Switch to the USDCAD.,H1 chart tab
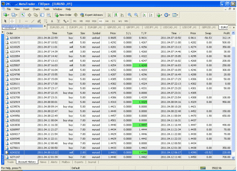Image resolution: width=237 pixels, height=171 pixels. point(170,27)
